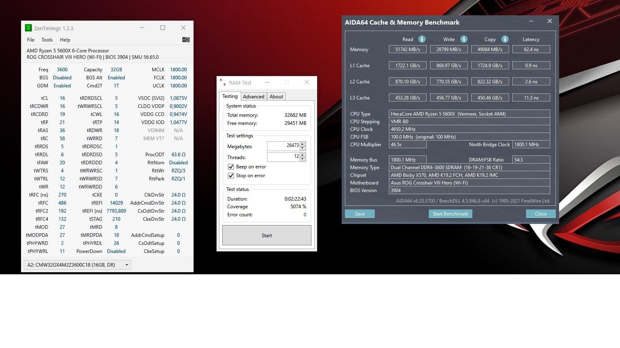Screen dimensions: 620x348
Task: Click the ProcODT value 43.6 Ω
Action: (x=178, y=154)
